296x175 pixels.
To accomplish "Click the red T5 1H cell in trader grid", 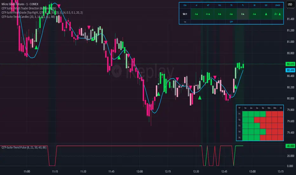I will pyautogui.click(x=280, y=137).
